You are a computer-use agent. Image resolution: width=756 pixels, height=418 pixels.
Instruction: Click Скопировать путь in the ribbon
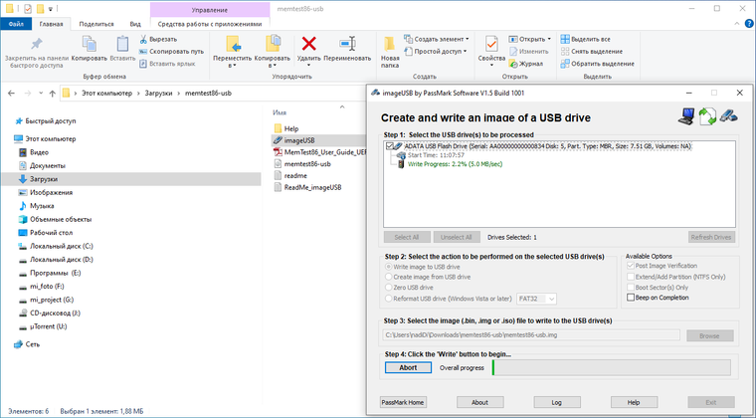pos(171,51)
